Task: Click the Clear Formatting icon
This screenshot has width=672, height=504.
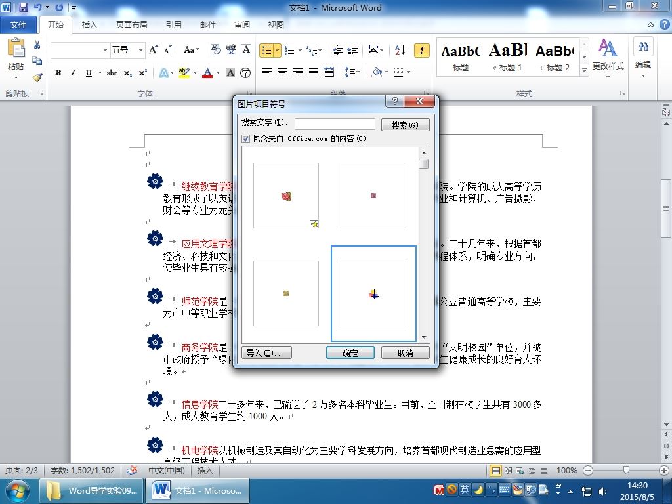Action: [x=215, y=50]
